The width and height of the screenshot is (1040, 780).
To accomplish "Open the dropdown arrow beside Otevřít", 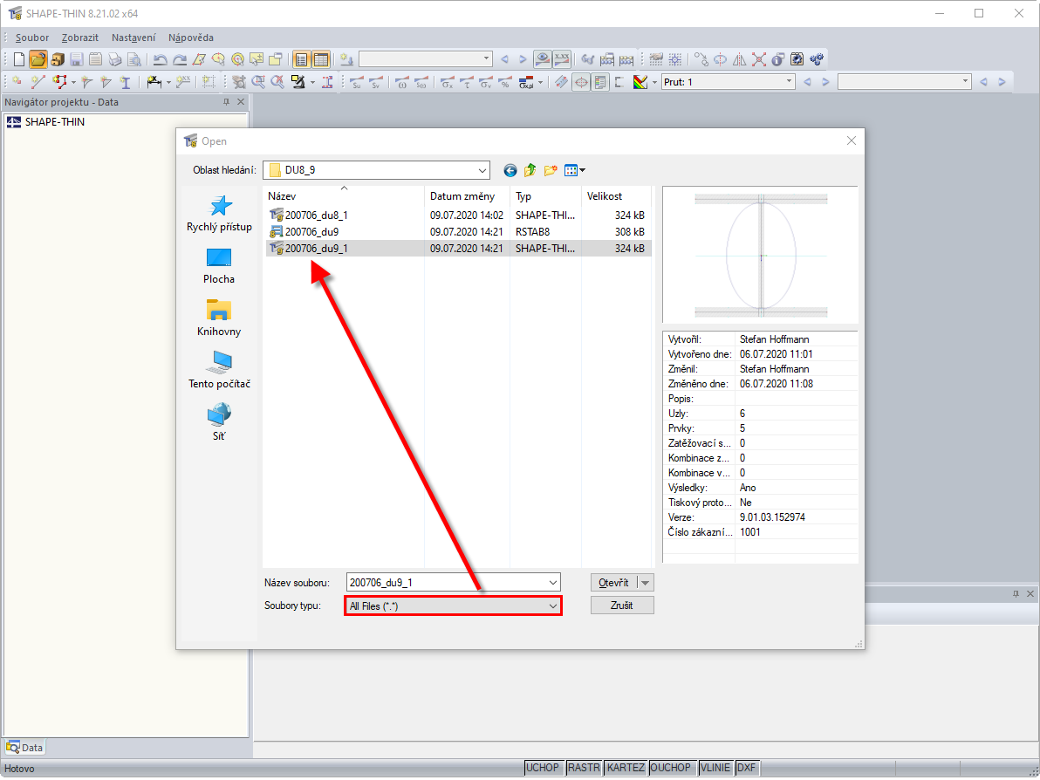I will point(646,583).
